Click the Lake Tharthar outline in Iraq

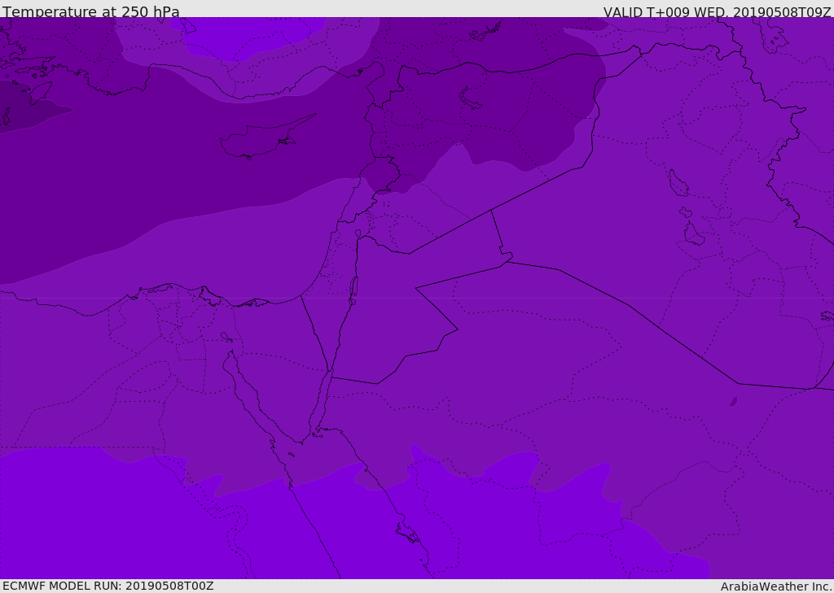(677, 184)
